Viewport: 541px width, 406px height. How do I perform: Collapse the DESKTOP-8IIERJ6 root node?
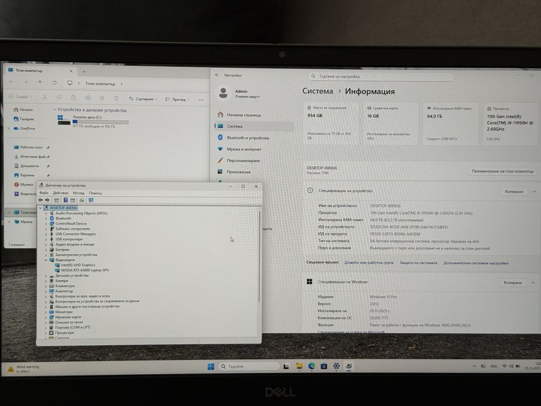coord(41,208)
